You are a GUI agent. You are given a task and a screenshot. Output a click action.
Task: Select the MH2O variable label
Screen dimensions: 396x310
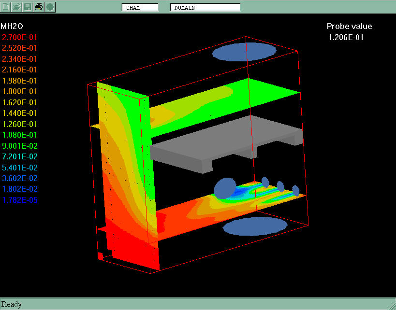point(12,26)
